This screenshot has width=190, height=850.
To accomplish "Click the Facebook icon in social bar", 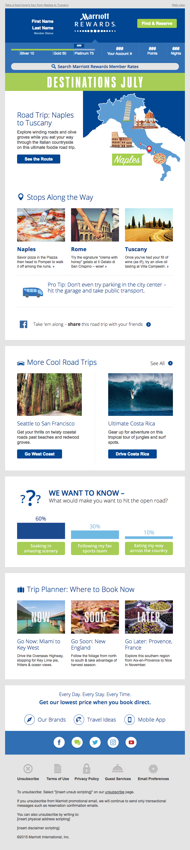I will tap(59, 742).
